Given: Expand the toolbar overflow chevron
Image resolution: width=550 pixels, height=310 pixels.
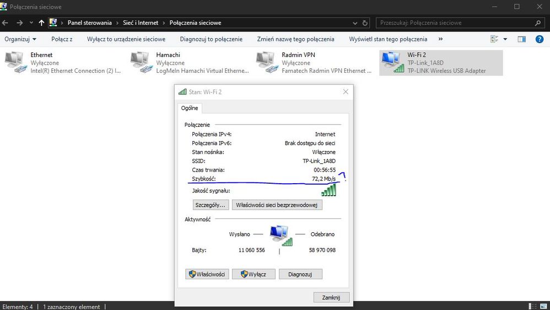Looking at the screenshot, I should [440, 39].
